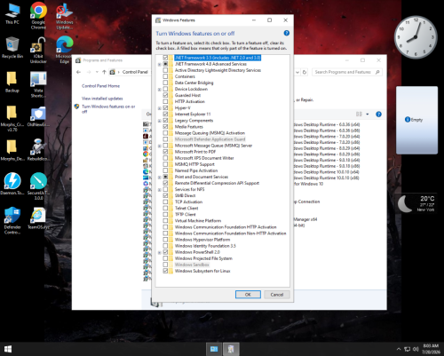Launch the OldNewEx... shield icon
This screenshot has height=356, width=444.
click(x=38, y=116)
